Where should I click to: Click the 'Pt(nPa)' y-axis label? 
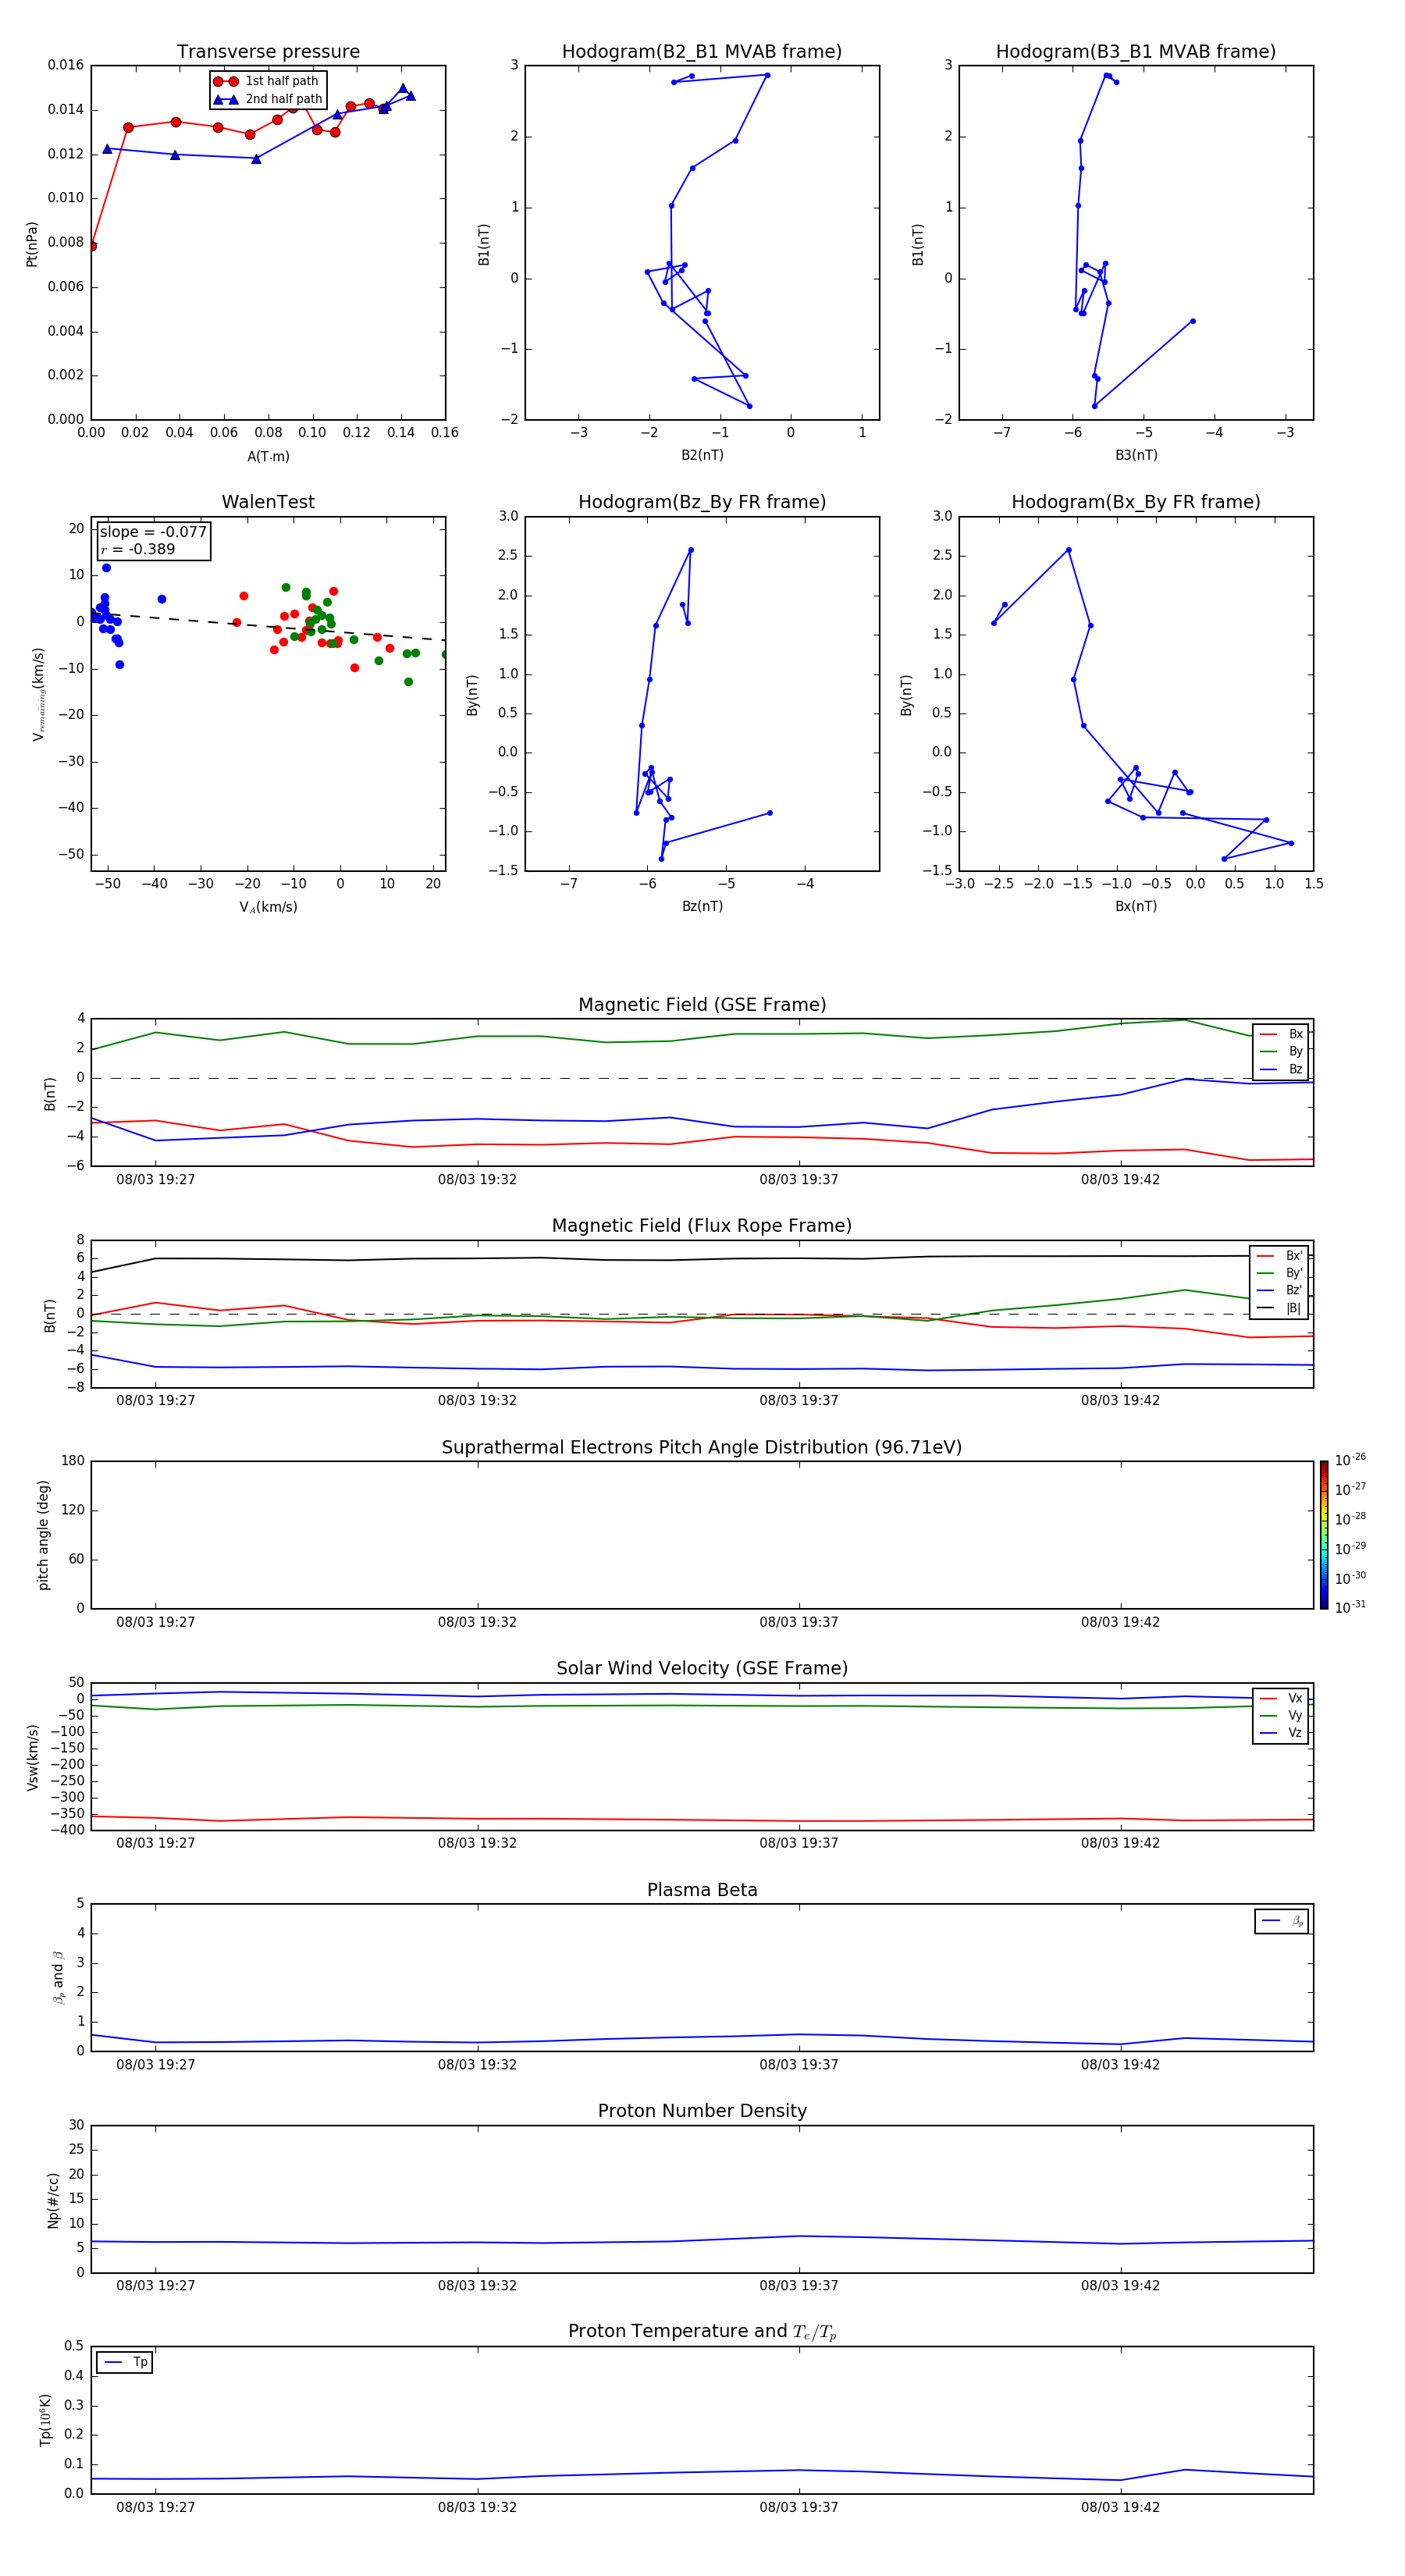32,244
